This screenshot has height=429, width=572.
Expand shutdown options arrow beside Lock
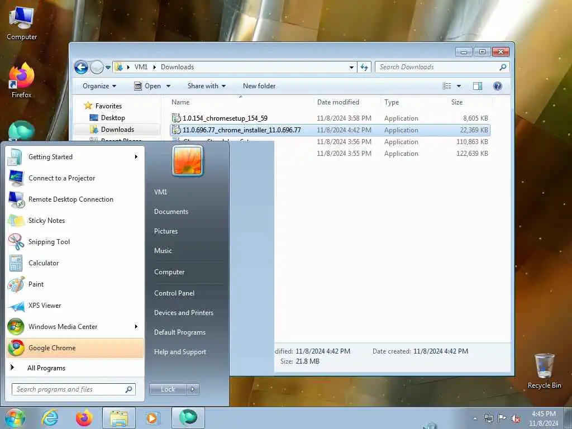(x=193, y=389)
